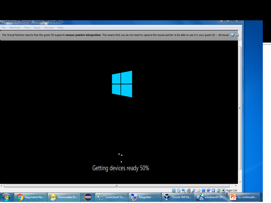Expand the Help menu
Image resolution: width=271 pixels, height=203 pixels.
click(60, 27)
